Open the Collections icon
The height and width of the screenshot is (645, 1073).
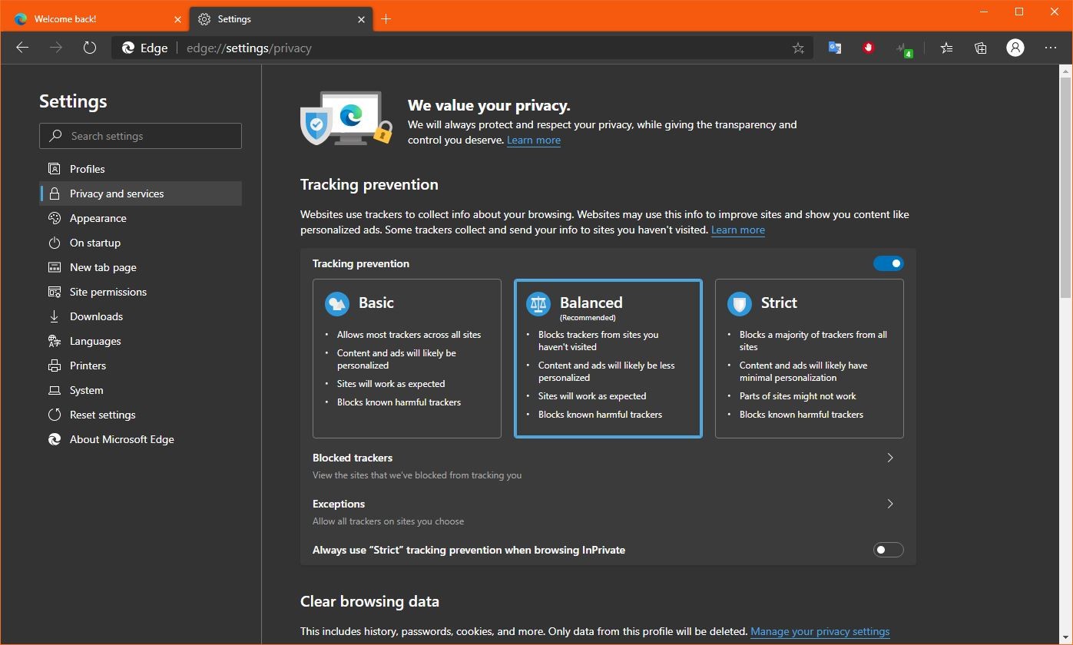981,48
